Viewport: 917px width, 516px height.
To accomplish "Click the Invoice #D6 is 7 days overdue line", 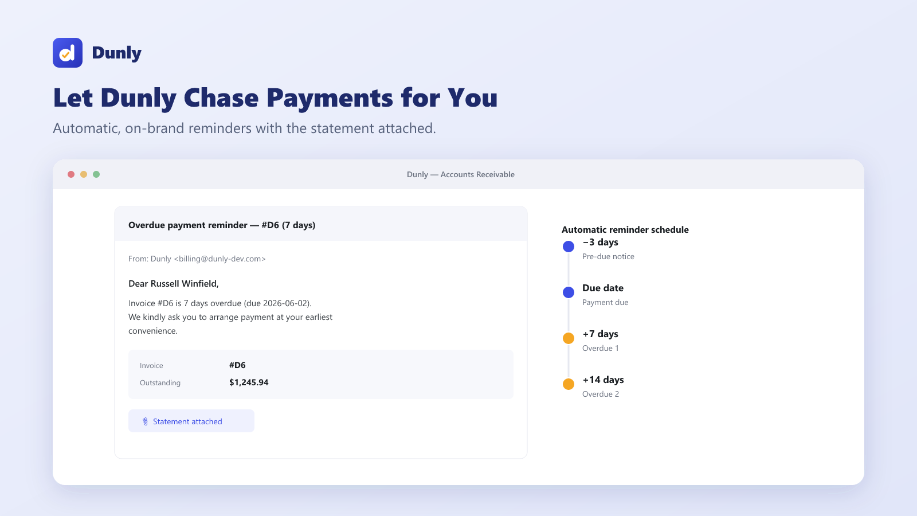I will click(x=220, y=303).
